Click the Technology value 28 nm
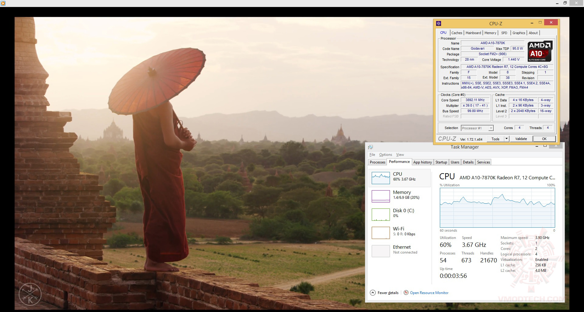This screenshot has width=584, height=312. [469, 60]
